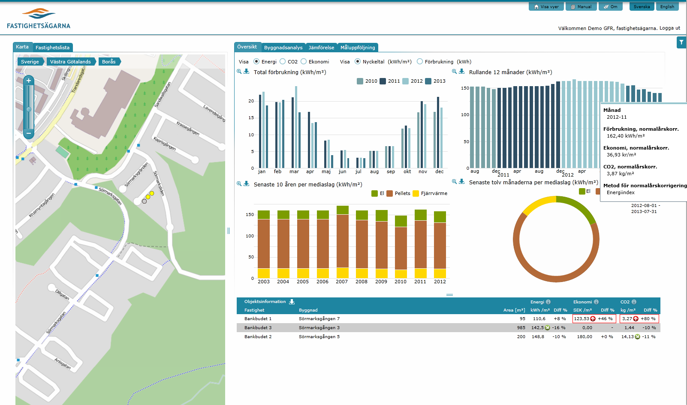Adjust the map zoom slider handle

29,109
